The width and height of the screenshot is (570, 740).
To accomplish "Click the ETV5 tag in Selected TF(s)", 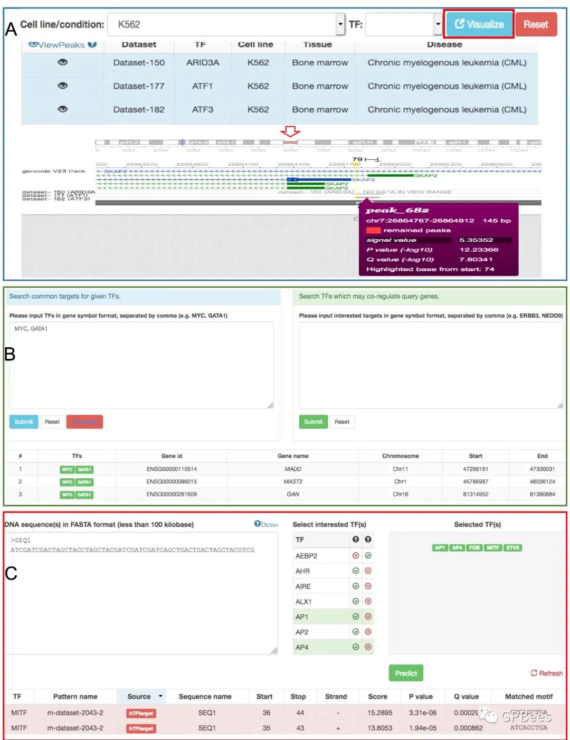I will (x=512, y=548).
